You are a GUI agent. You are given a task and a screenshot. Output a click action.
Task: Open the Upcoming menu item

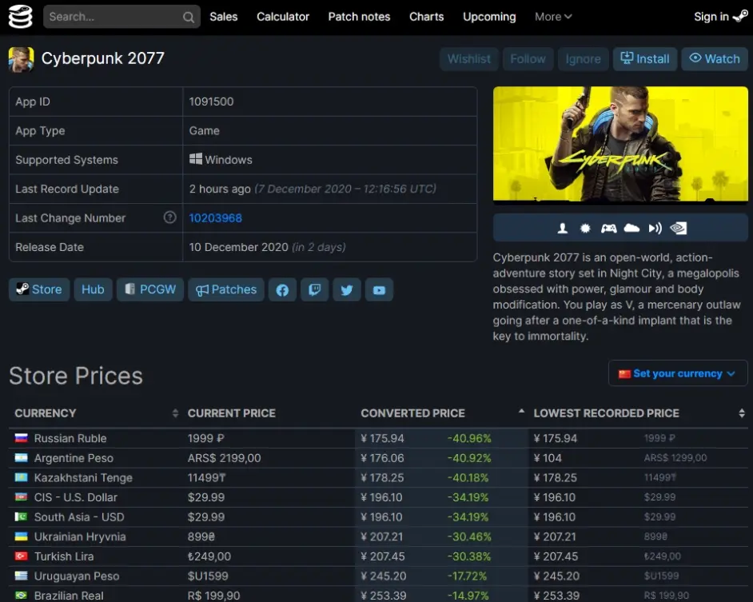pos(489,17)
